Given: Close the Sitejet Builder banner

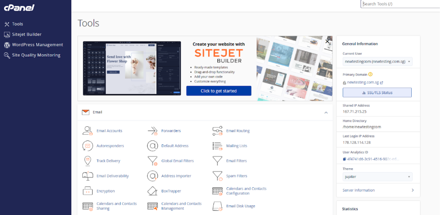Looking at the screenshot, I should 327,41.
